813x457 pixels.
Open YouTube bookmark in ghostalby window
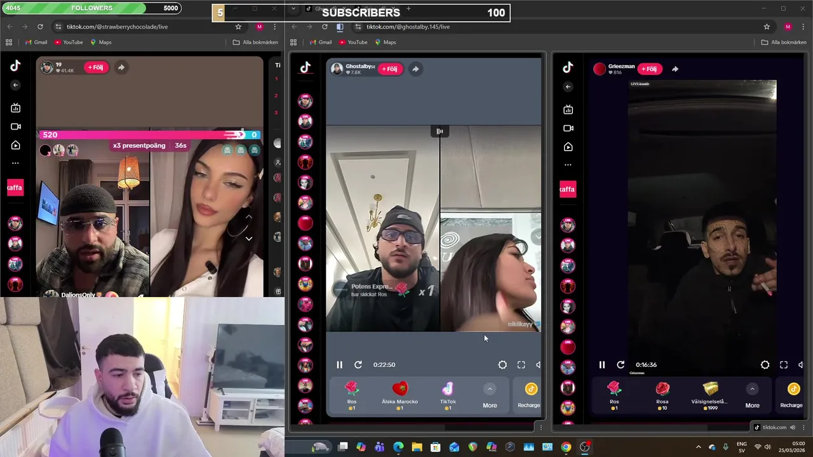(x=353, y=42)
